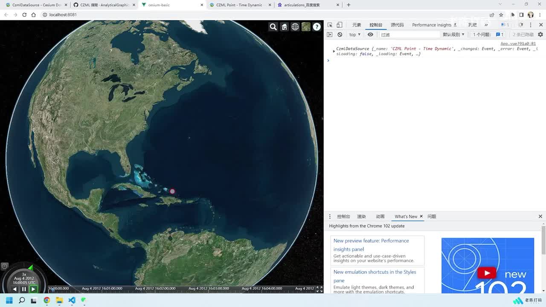
Task: Select the drawer 问题 Issues tab
Action: (432, 217)
